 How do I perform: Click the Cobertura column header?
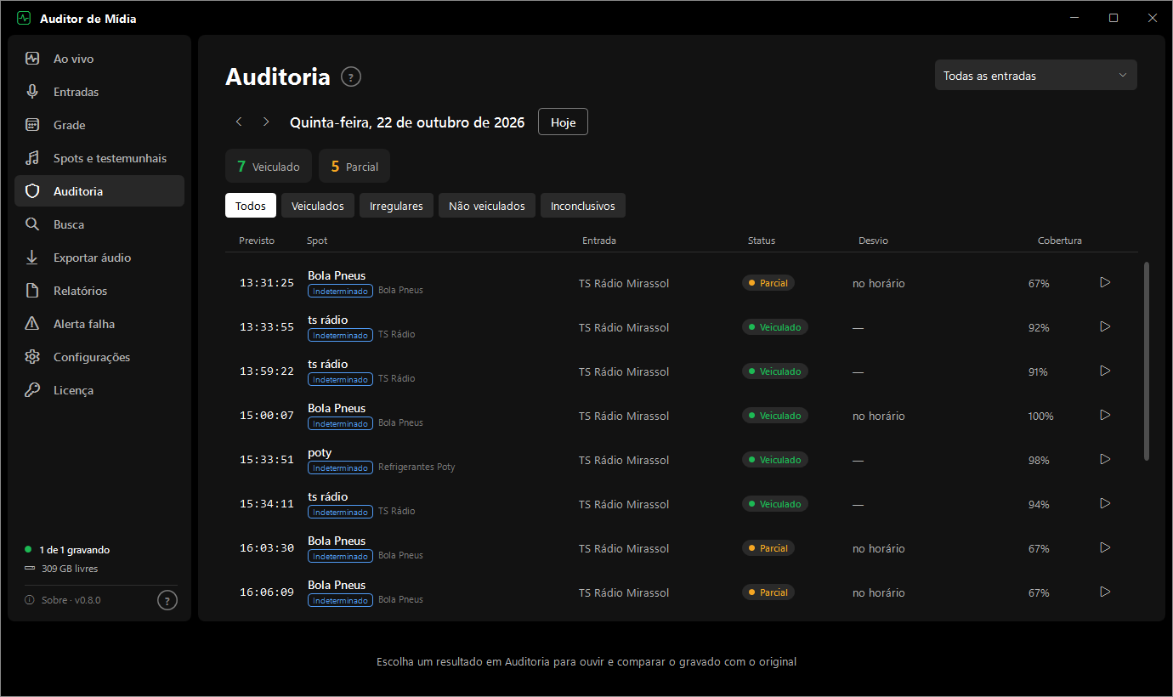click(x=1060, y=241)
